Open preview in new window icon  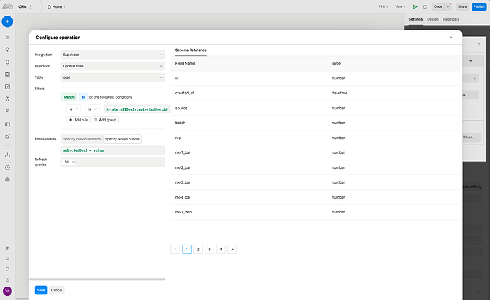tap(426, 6)
